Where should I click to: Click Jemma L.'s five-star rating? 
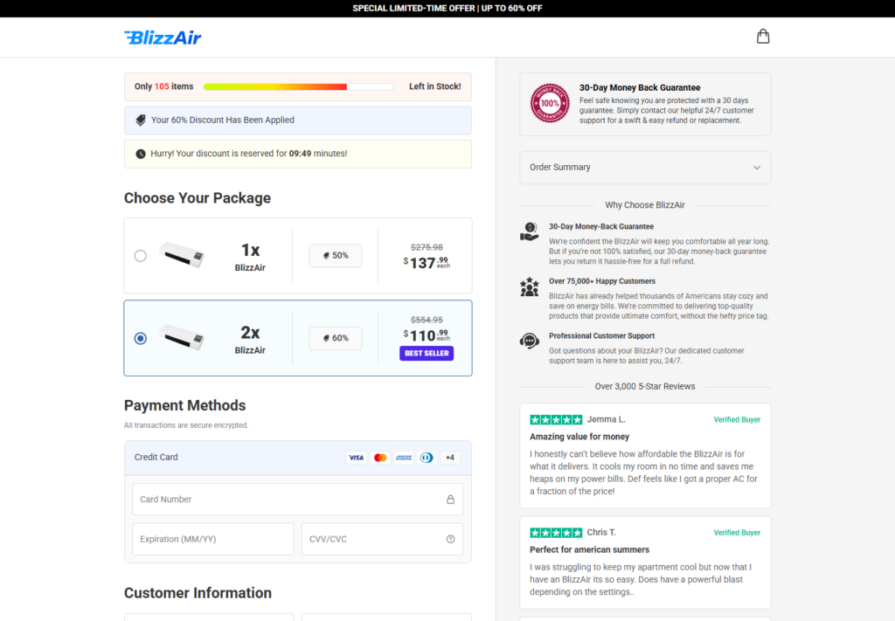tap(556, 420)
